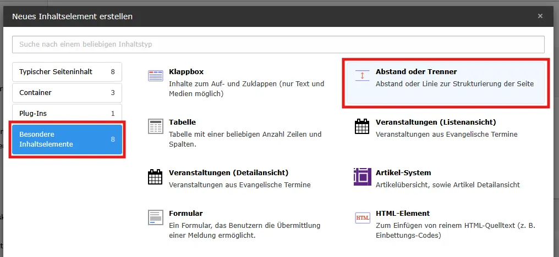Close the Neues Inhaltselement dialog

[x=540, y=16]
